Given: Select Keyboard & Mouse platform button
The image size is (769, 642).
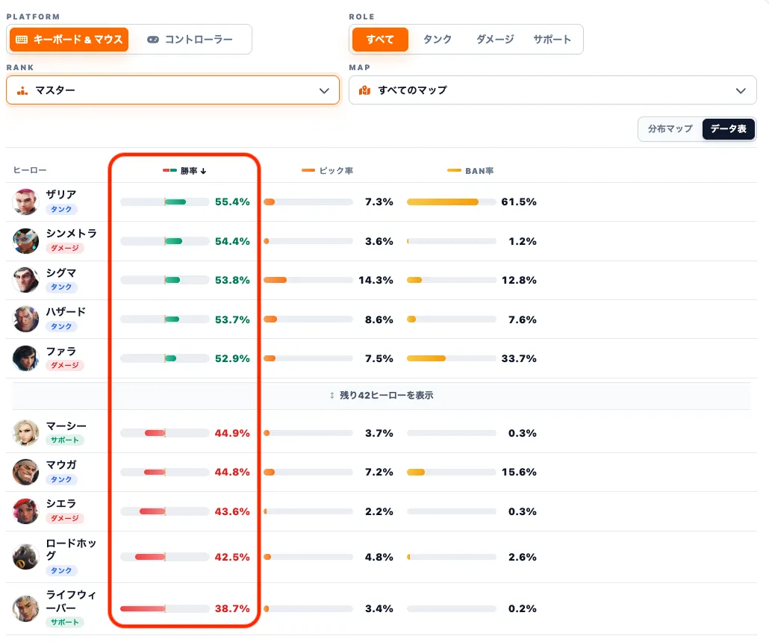Looking at the screenshot, I should (69, 40).
